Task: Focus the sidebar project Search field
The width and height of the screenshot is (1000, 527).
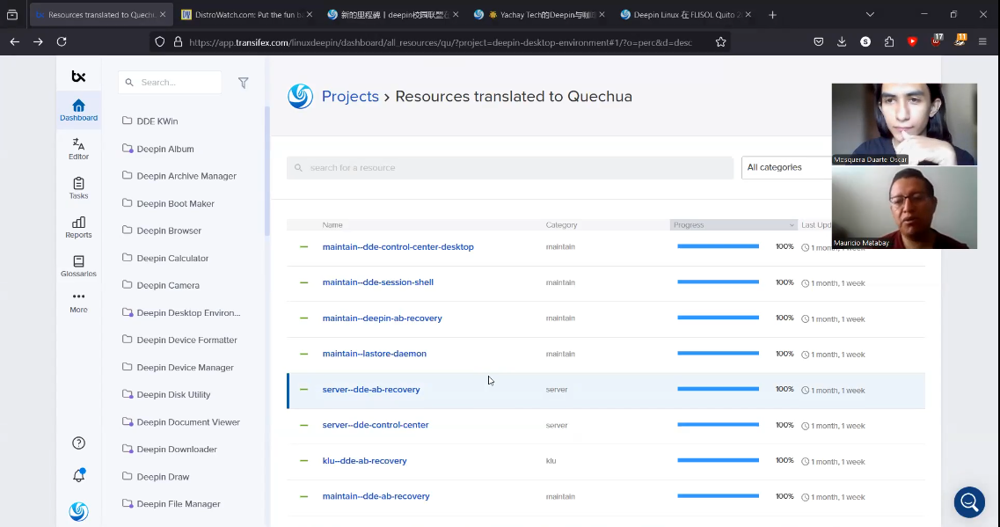Action: [x=171, y=83]
